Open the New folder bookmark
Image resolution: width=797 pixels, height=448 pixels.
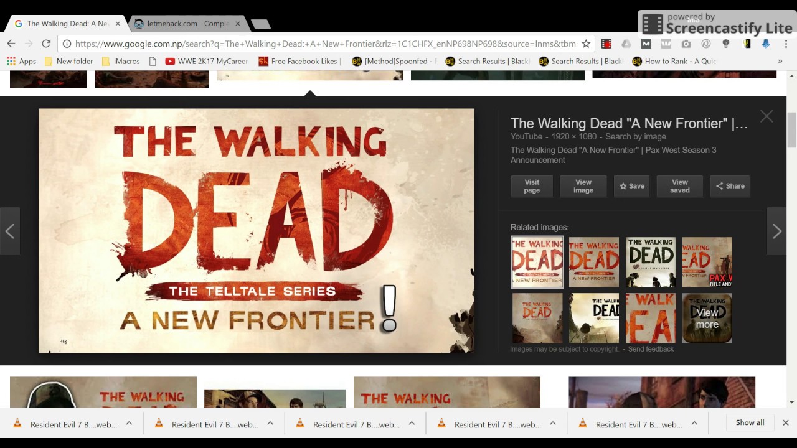click(68, 61)
